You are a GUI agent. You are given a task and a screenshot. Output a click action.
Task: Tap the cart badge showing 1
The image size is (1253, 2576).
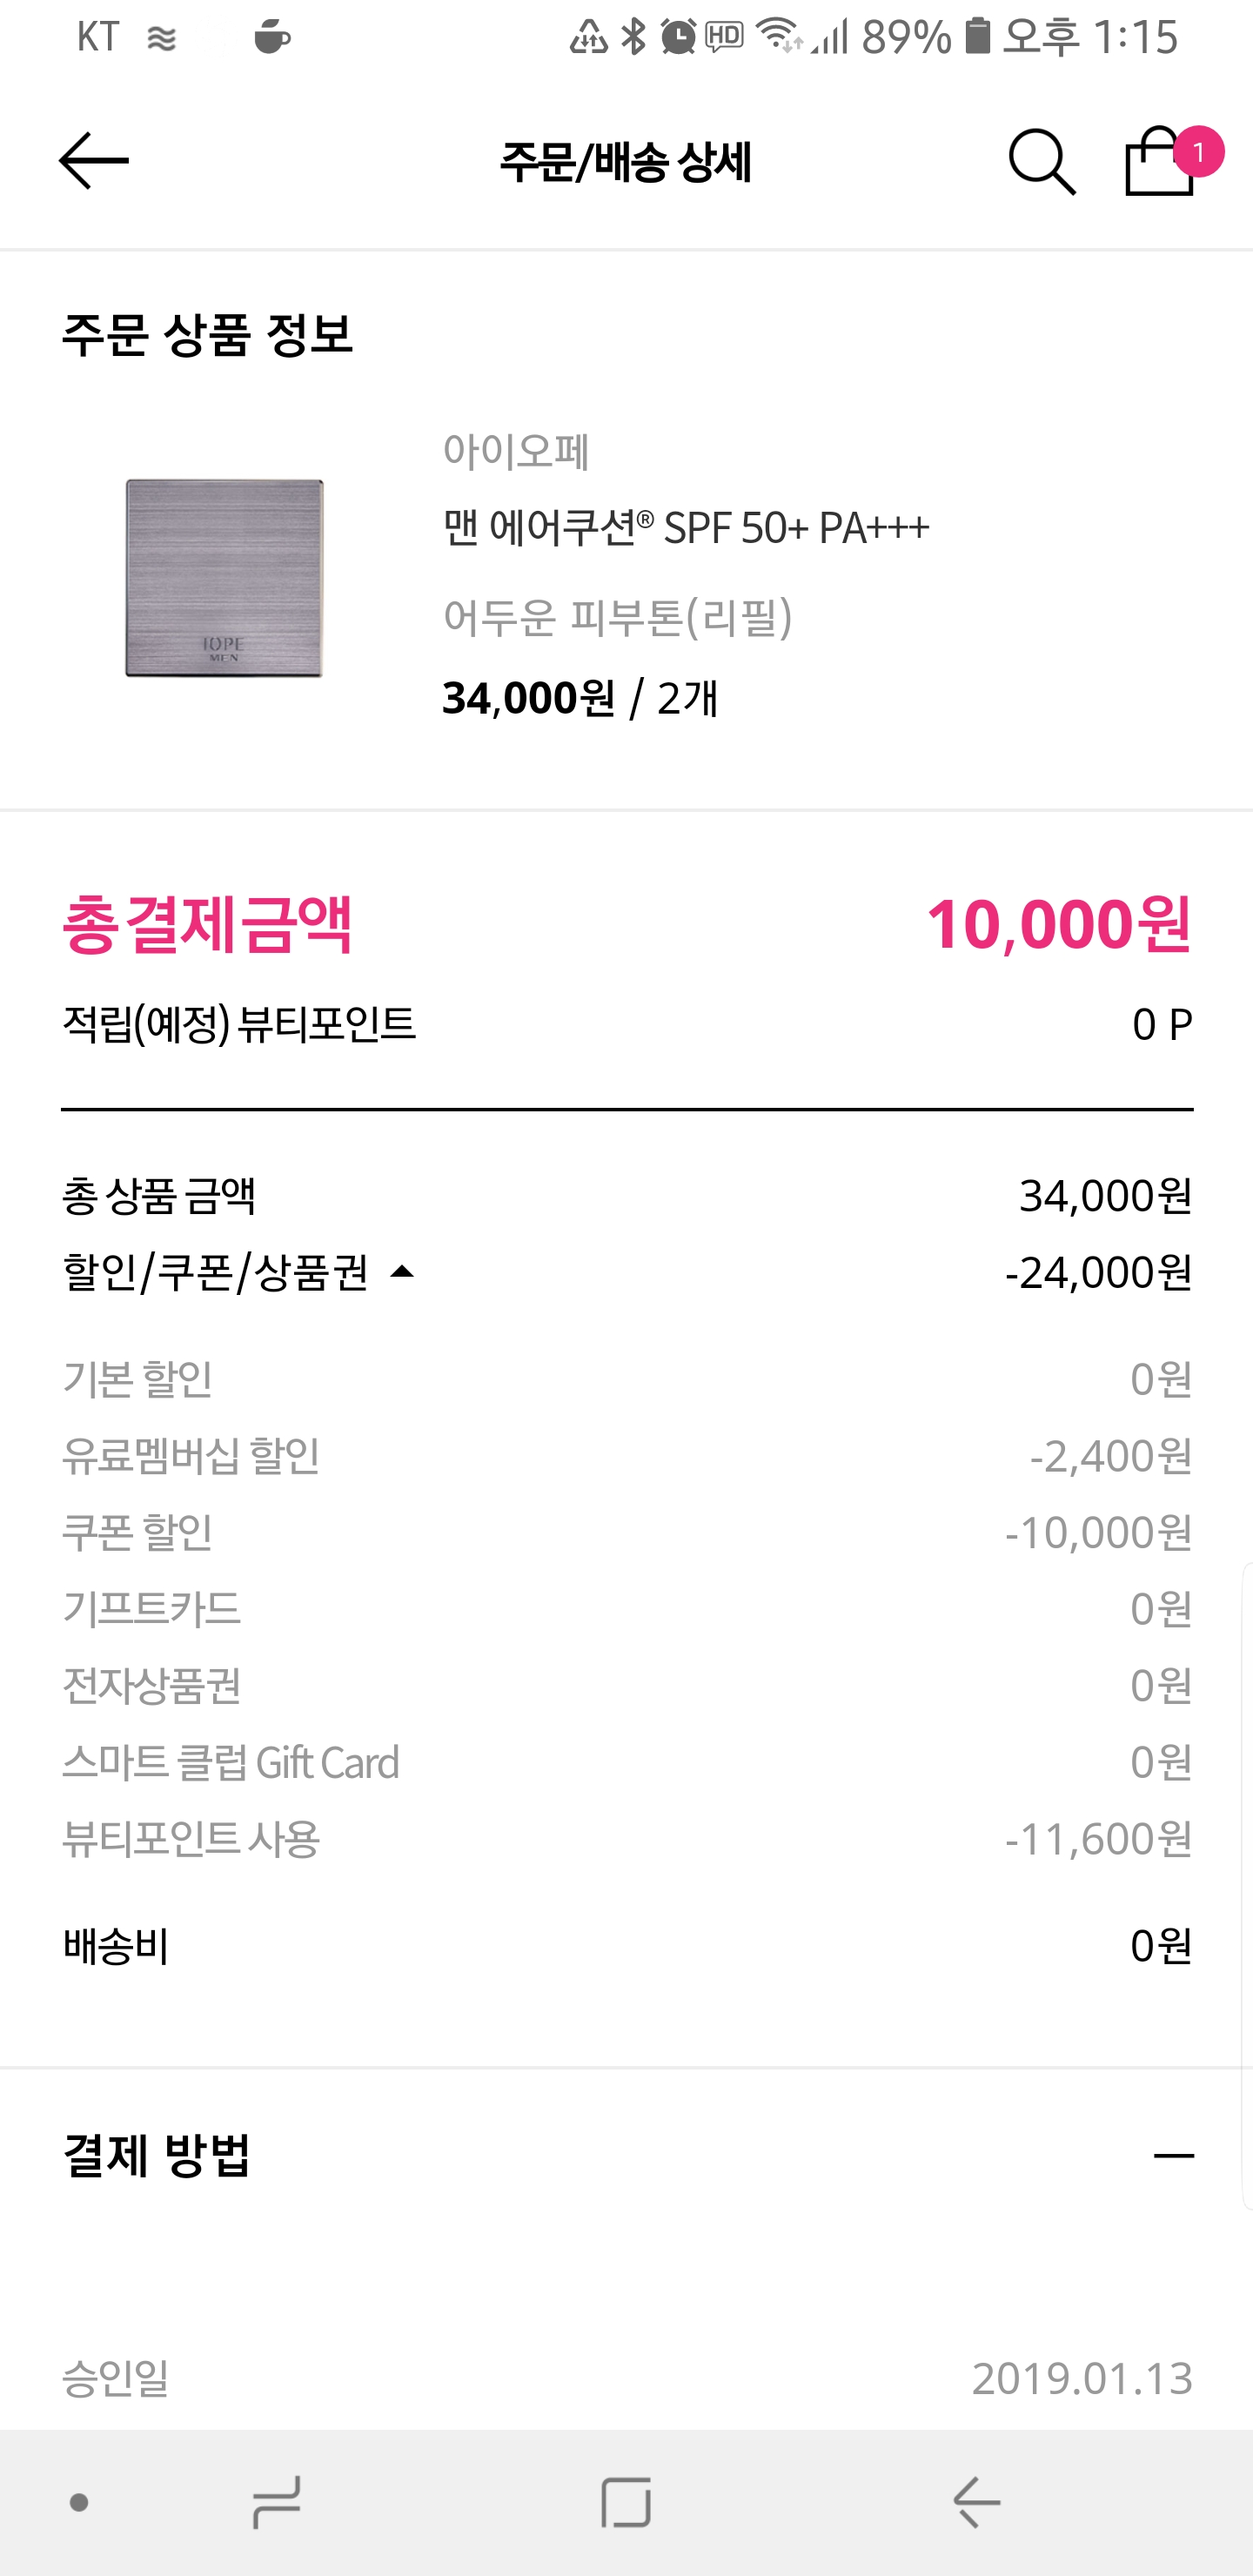[x=1198, y=151]
